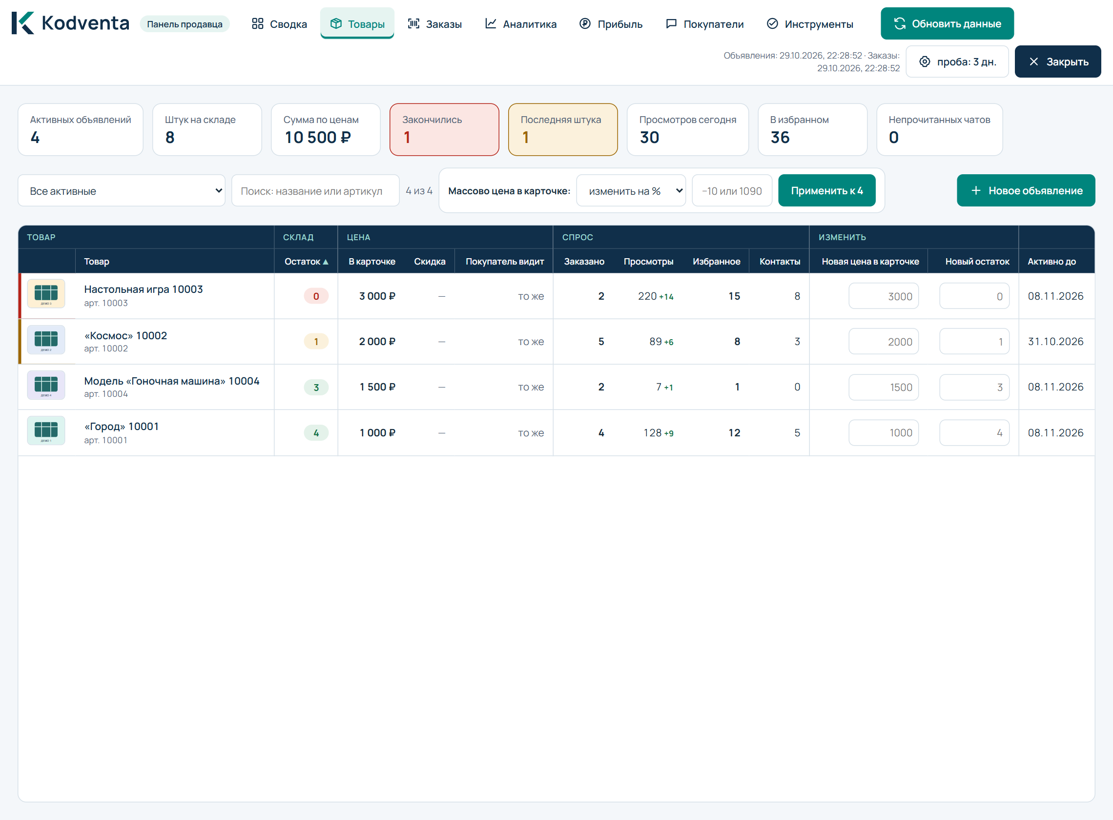Click the Новое объявление button
This screenshot has width=1113, height=820.
[x=1026, y=191]
